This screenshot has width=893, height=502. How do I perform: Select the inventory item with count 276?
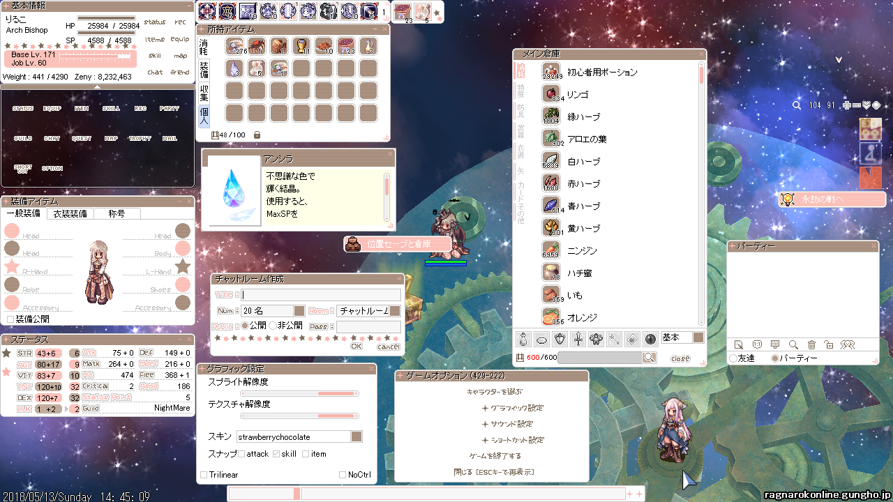click(234, 46)
